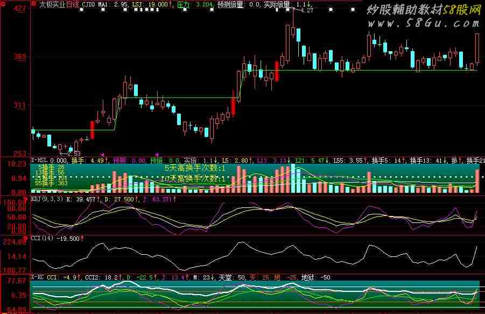
Task: Click the 10天高换手次数:1 label
Action: [193, 178]
